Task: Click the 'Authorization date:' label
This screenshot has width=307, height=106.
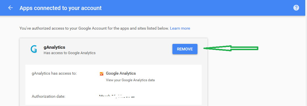Action: click(48, 96)
